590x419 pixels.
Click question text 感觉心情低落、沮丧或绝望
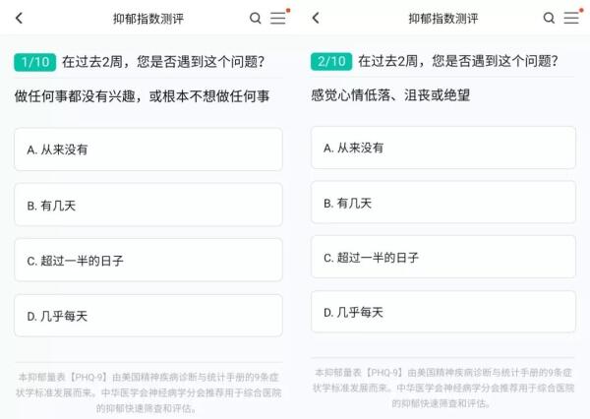tap(390, 94)
